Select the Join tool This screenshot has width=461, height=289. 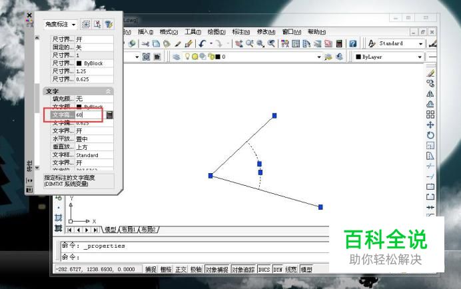click(430, 207)
